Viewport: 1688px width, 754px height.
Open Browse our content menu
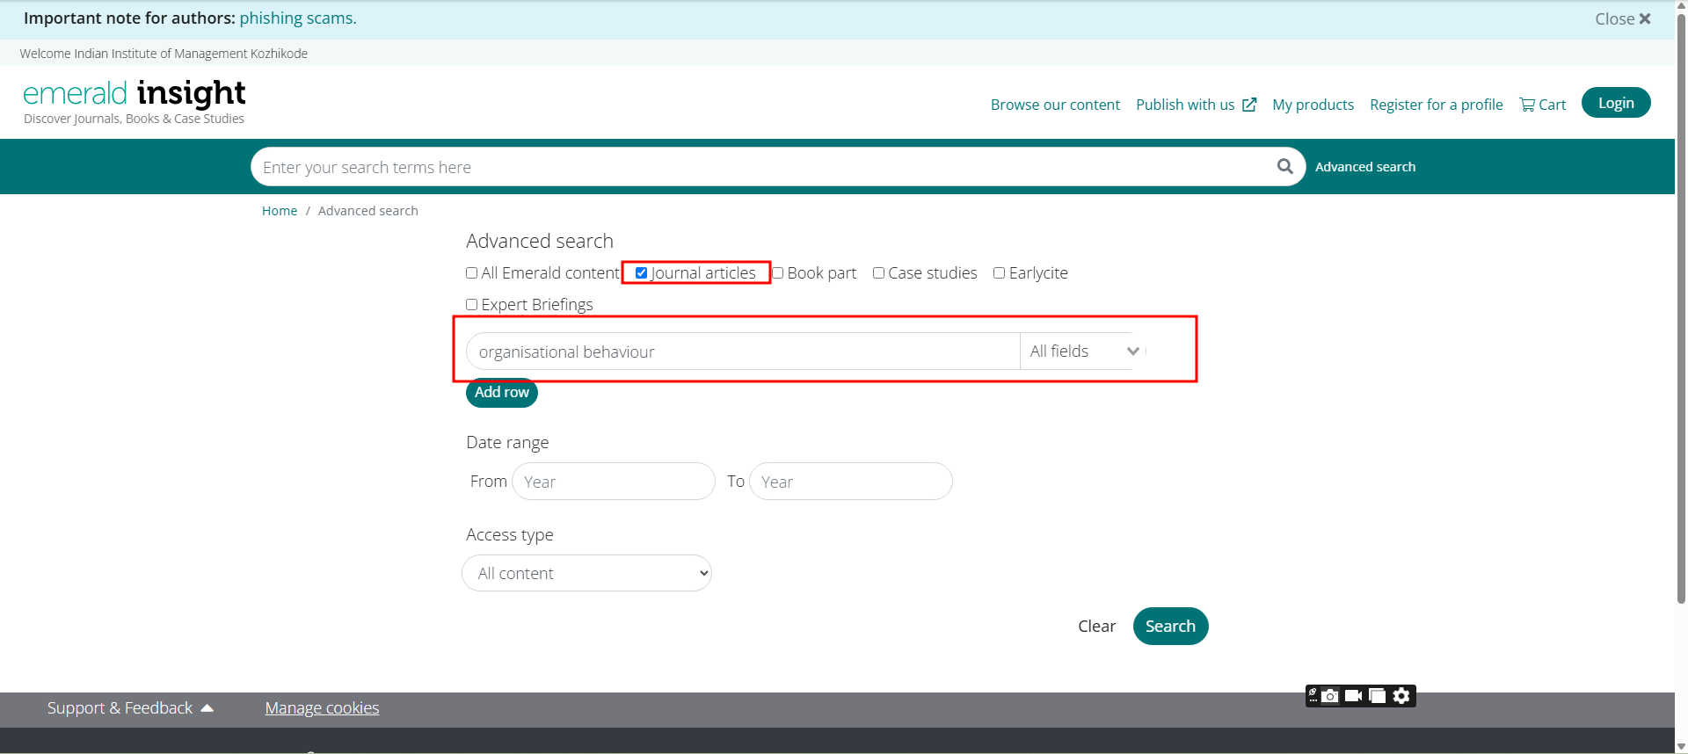[x=1054, y=105]
